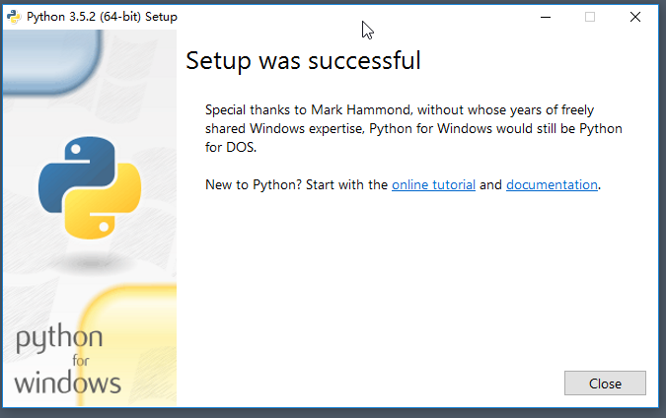Click the word "and" between the two links
Image resolution: width=666 pixels, height=418 pixels.
click(490, 184)
